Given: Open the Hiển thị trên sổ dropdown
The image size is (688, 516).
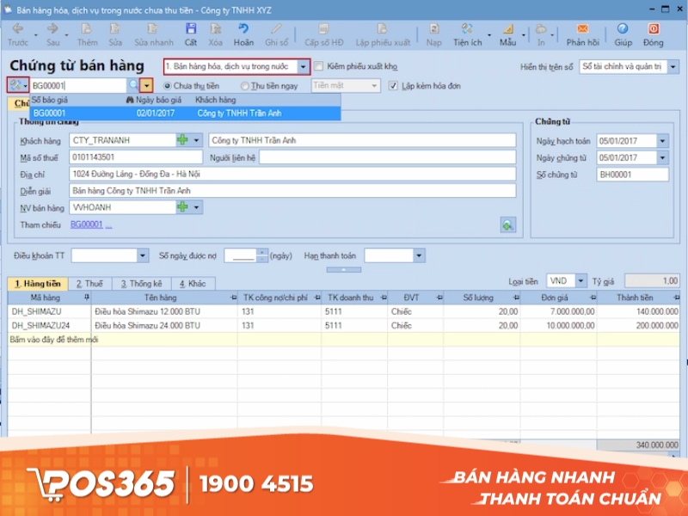Looking at the screenshot, I should [x=674, y=65].
